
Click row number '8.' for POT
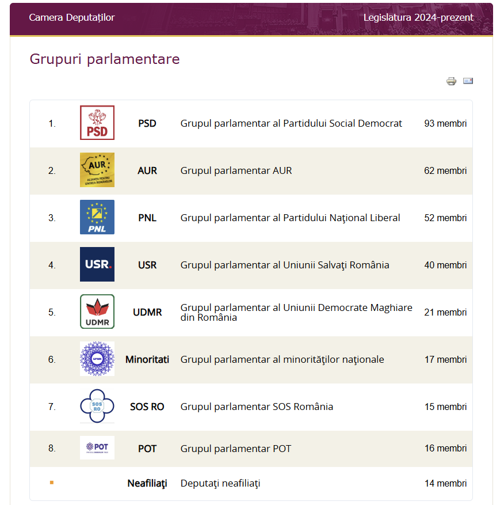(x=52, y=448)
